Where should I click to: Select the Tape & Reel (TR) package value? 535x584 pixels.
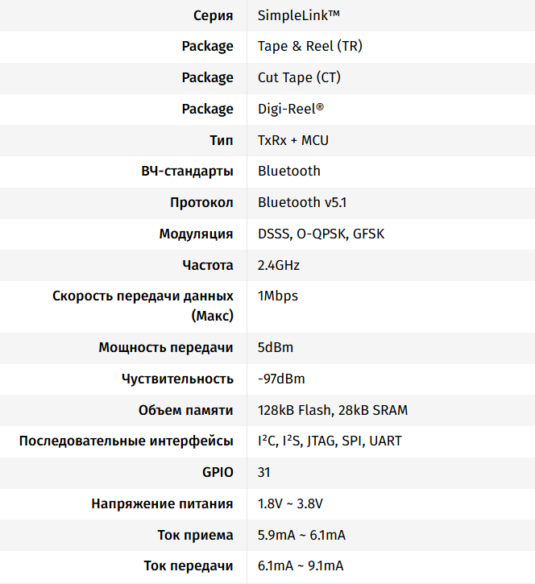click(x=310, y=46)
